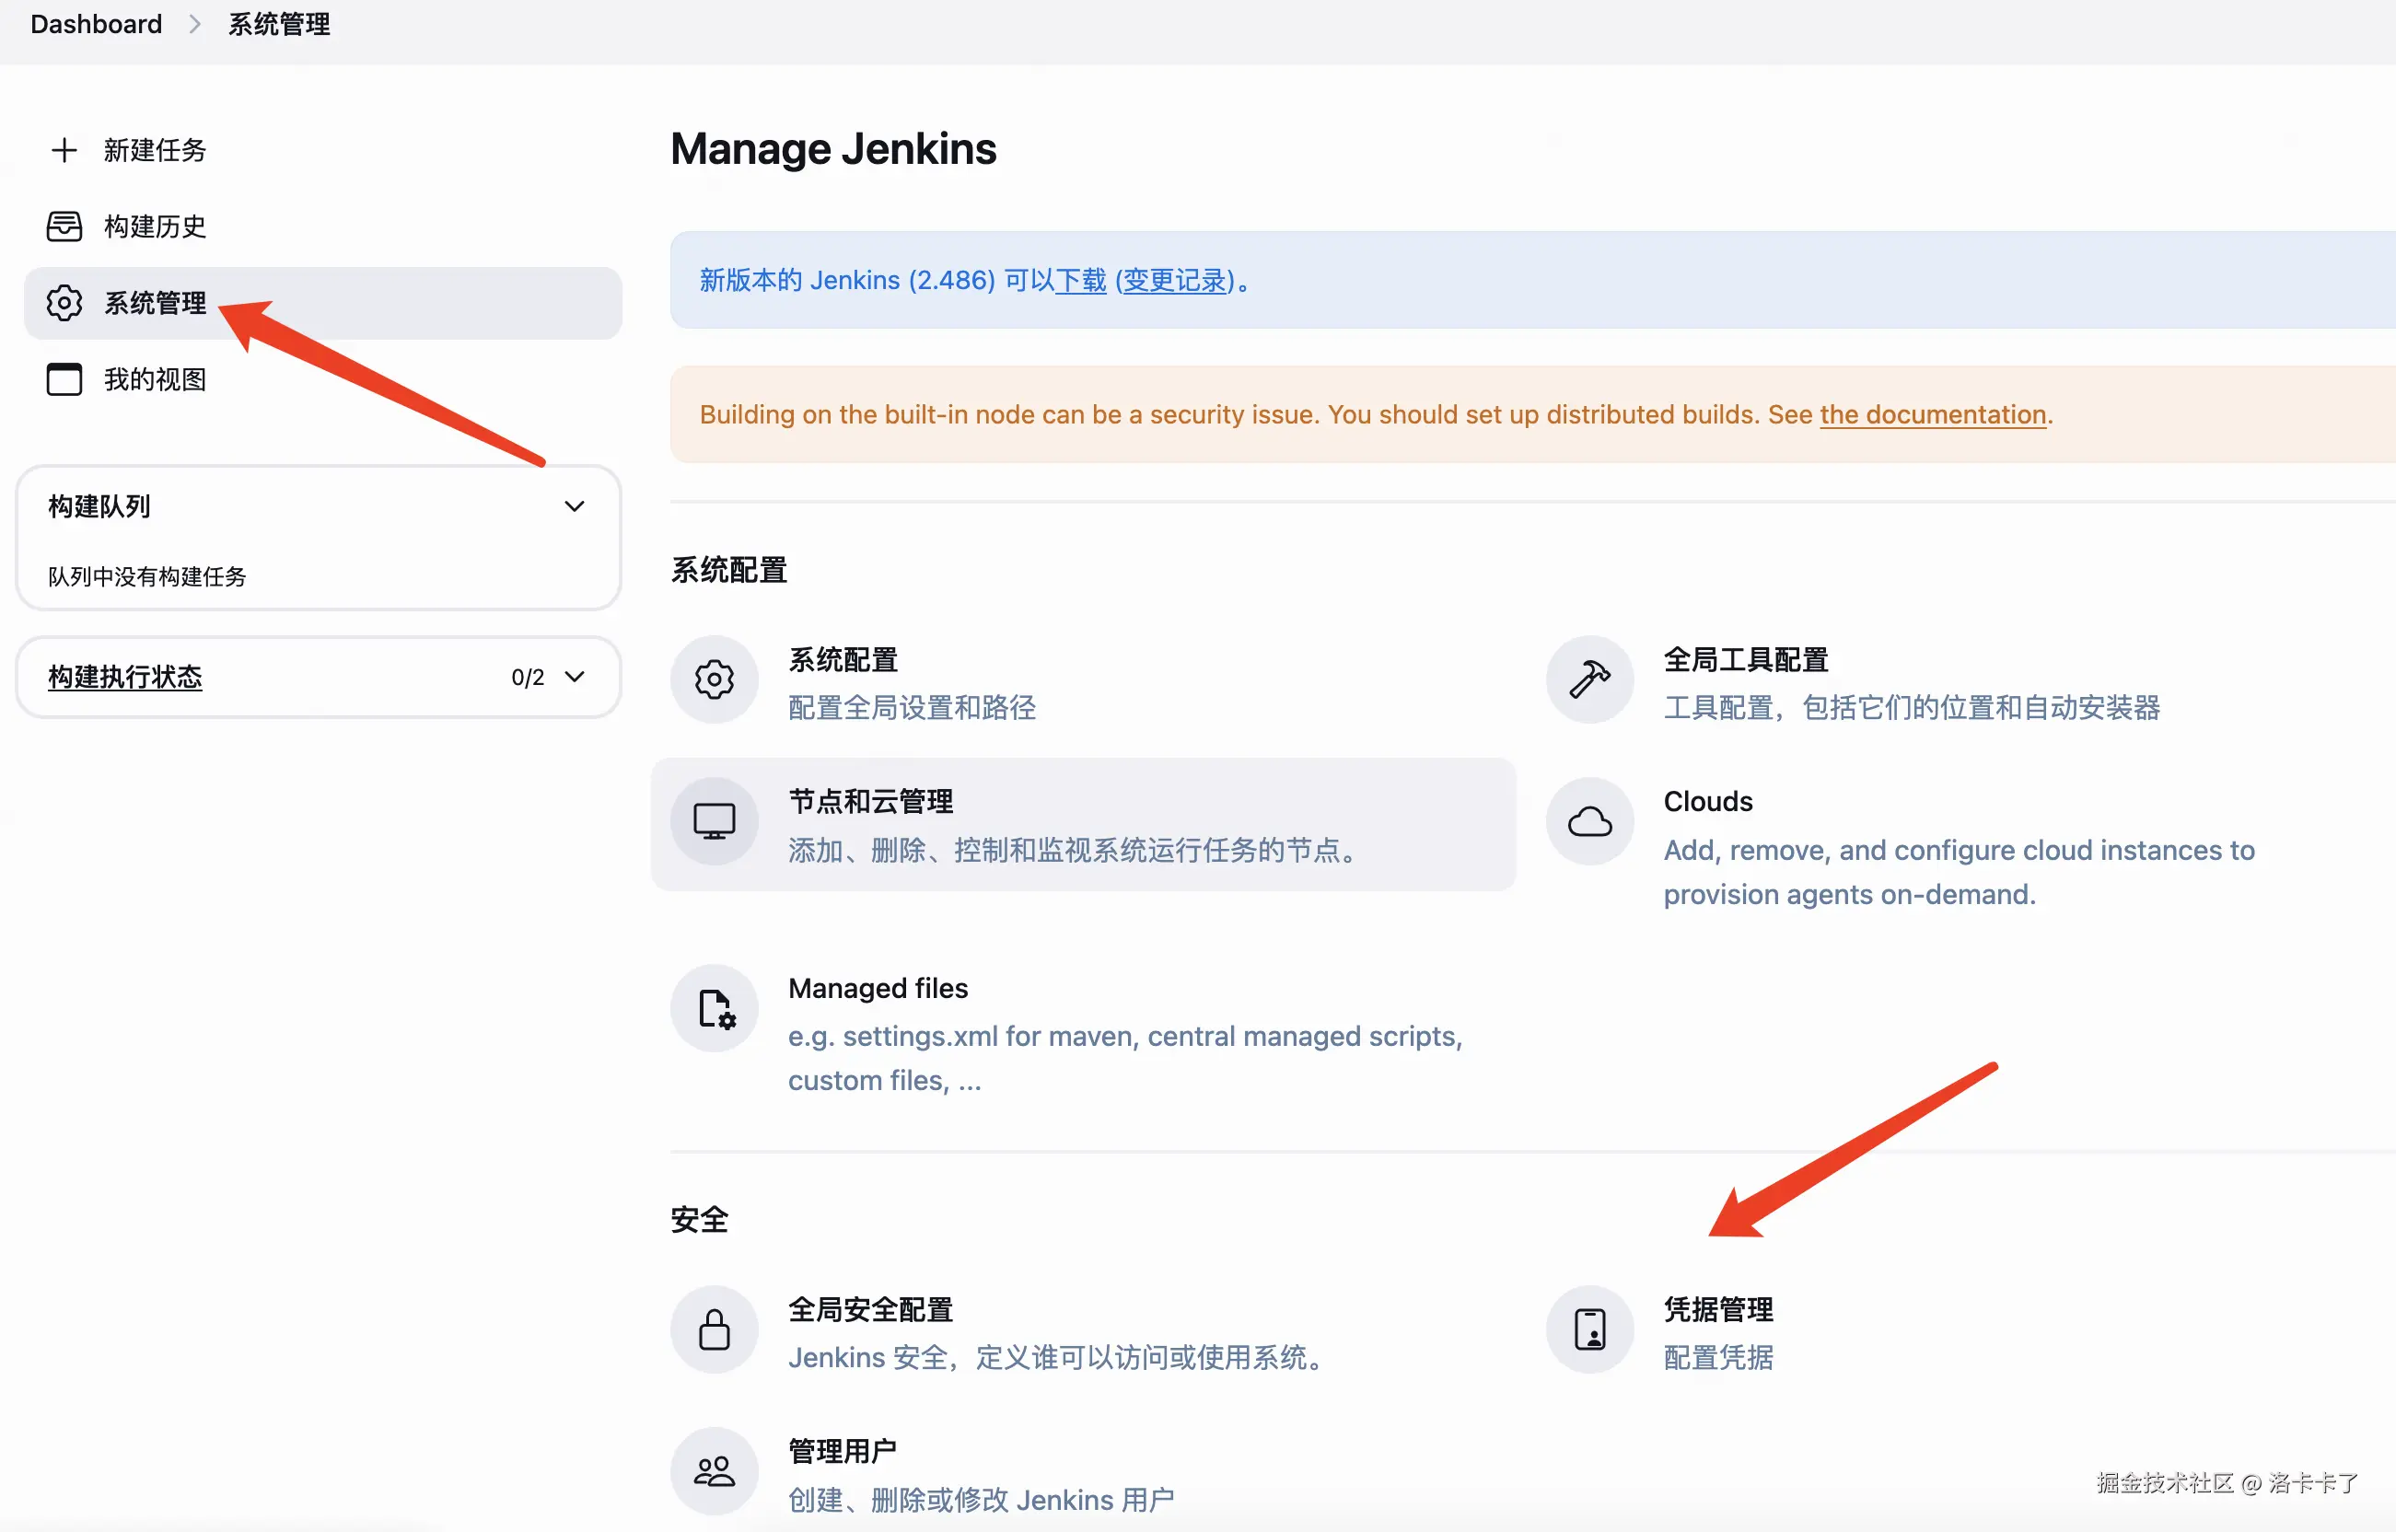Image resolution: width=2396 pixels, height=1532 pixels.
Task: Select 系统管理 sidebar item
Action: click(154, 302)
